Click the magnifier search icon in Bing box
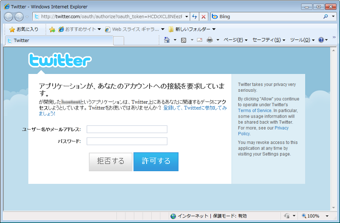Image resolution: width=340 pixels, height=223 pixels. click(x=326, y=17)
